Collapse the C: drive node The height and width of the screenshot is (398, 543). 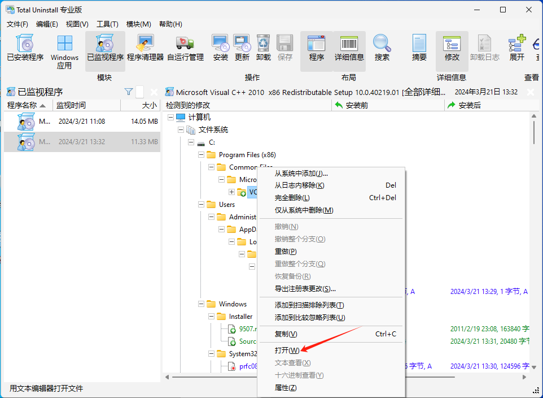point(191,142)
